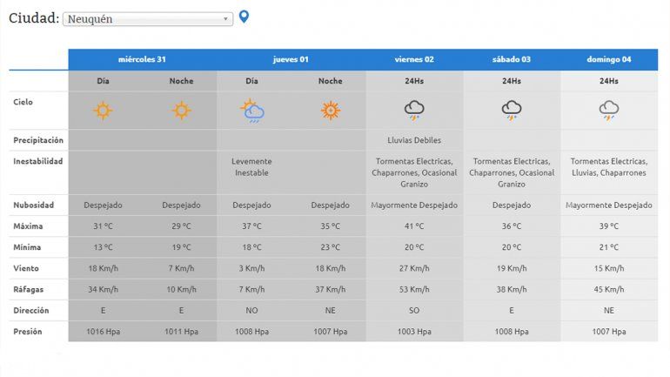The image size is (670, 377).
Task: Select the viernes 02 column header
Action: (x=414, y=59)
